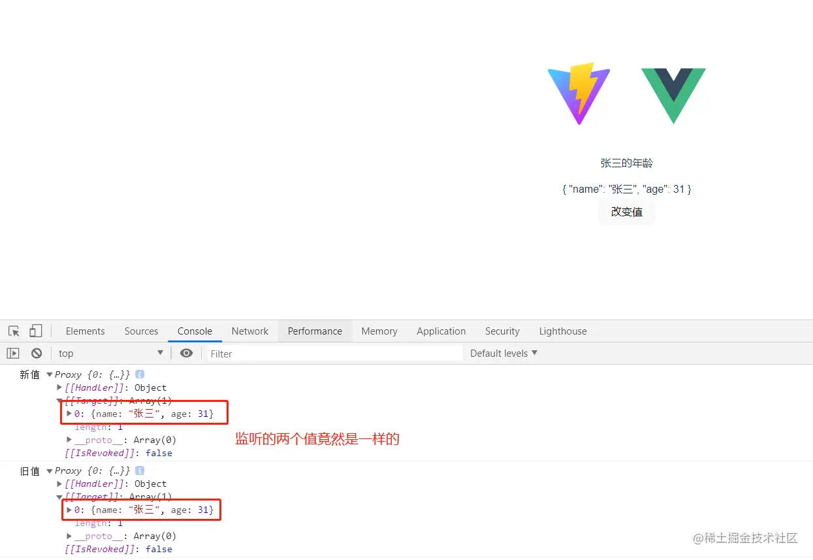Collapse the 新值 Proxy object
The height and width of the screenshot is (560, 813).
point(50,374)
